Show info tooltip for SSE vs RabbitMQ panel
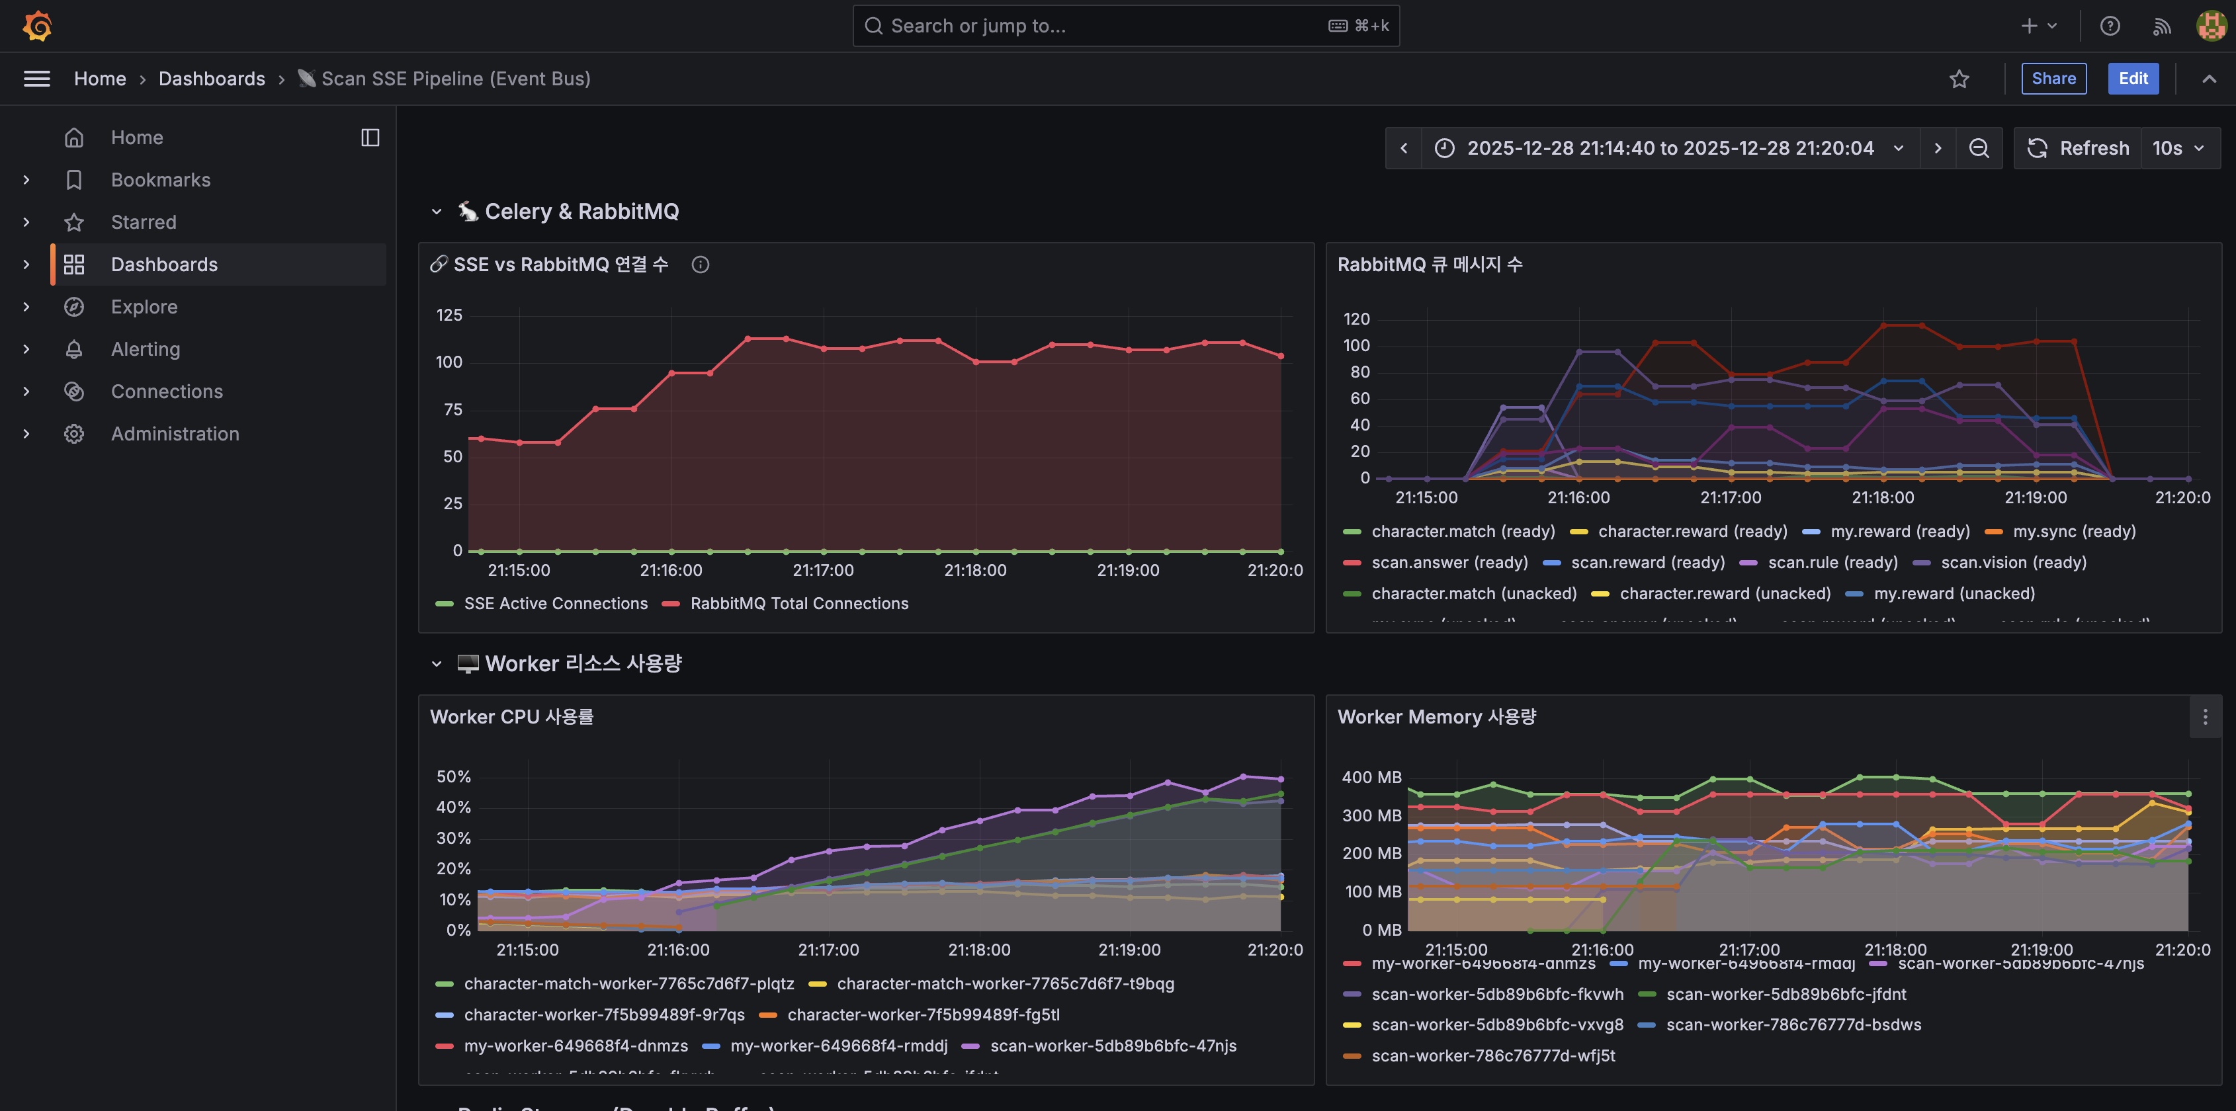The image size is (2236, 1111). click(x=700, y=265)
